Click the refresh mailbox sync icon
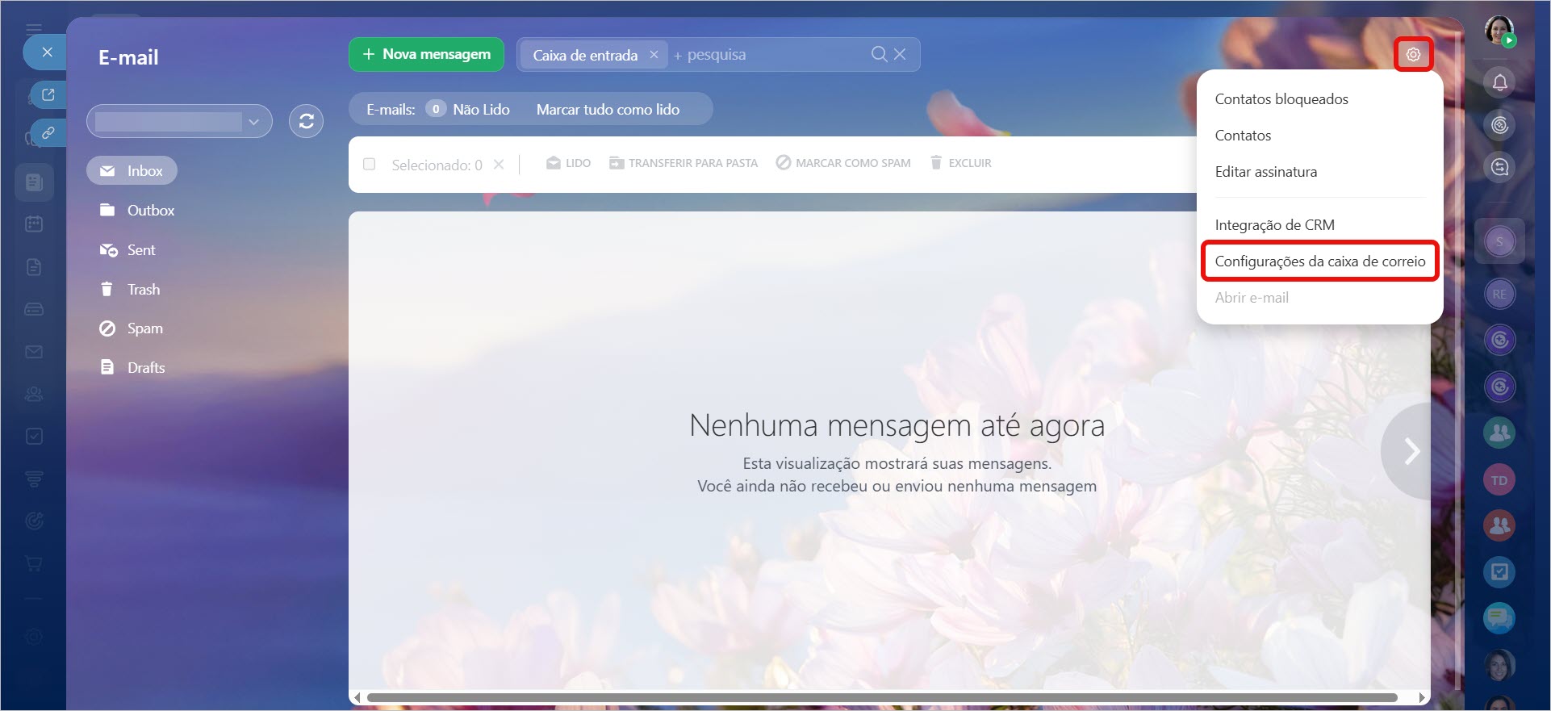The image size is (1551, 711). coord(306,121)
